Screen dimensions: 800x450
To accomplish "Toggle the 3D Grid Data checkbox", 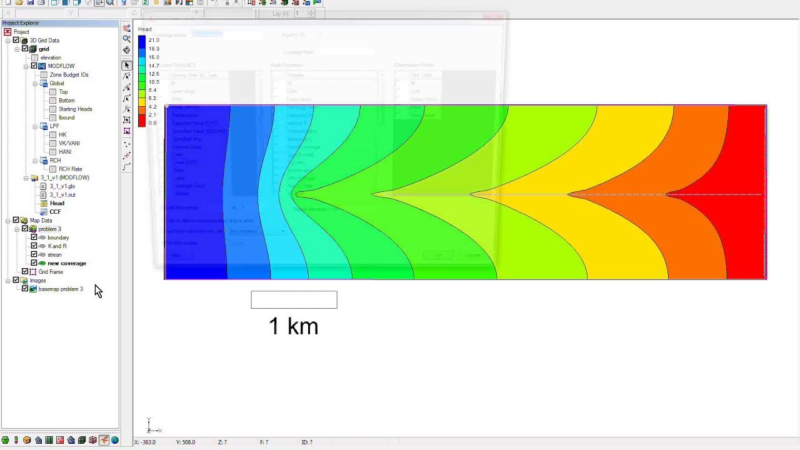I will coord(16,40).
